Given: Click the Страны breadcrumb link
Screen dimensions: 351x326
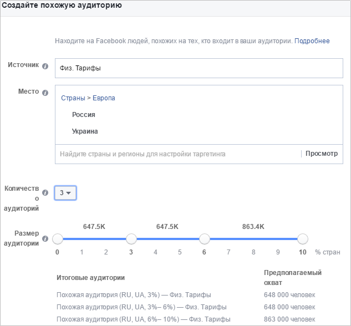Looking at the screenshot, I should coord(72,98).
